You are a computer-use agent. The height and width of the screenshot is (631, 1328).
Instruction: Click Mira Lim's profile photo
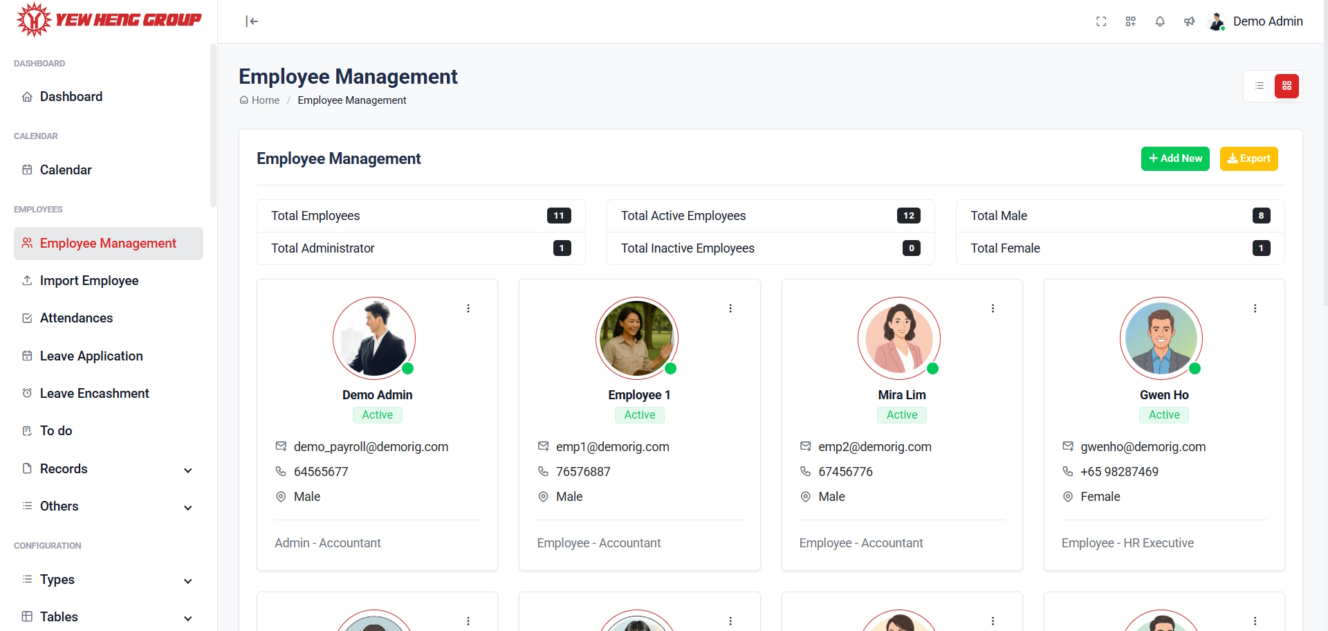(900, 338)
